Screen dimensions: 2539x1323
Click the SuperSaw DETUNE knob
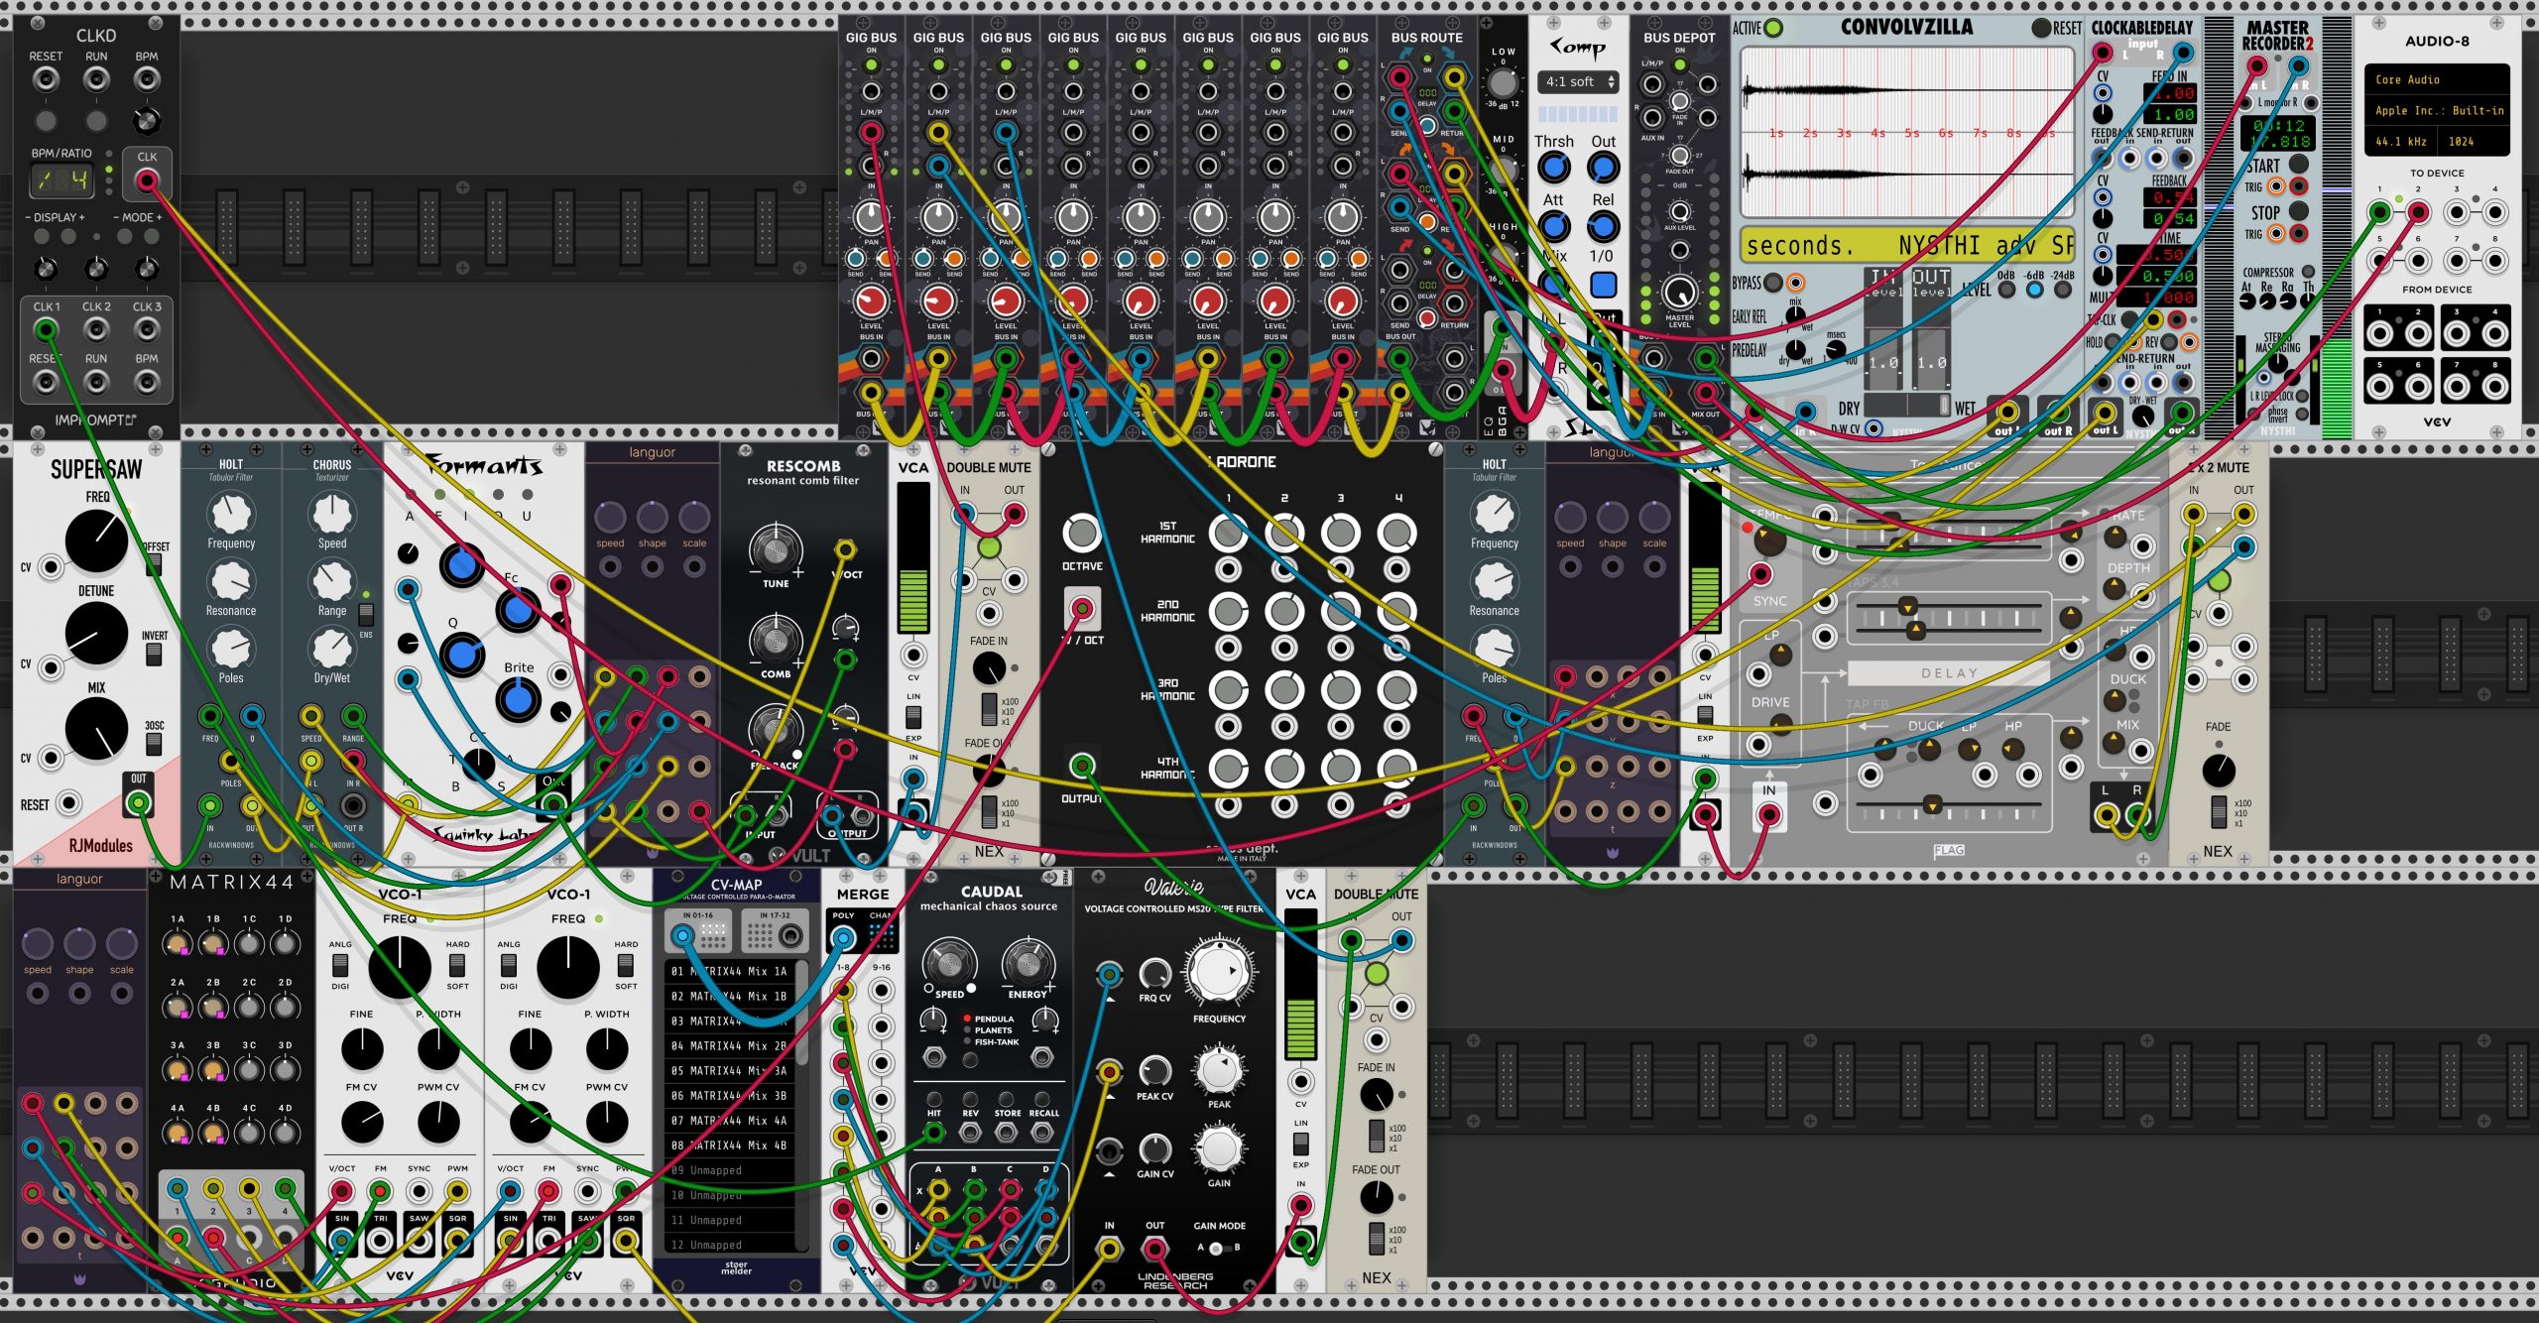click(96, 633)
